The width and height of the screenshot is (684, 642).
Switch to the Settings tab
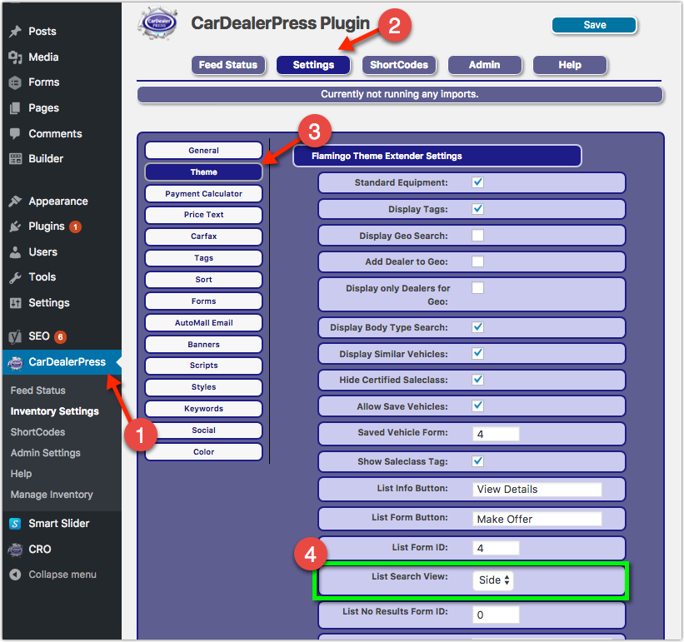coord(313,65)
